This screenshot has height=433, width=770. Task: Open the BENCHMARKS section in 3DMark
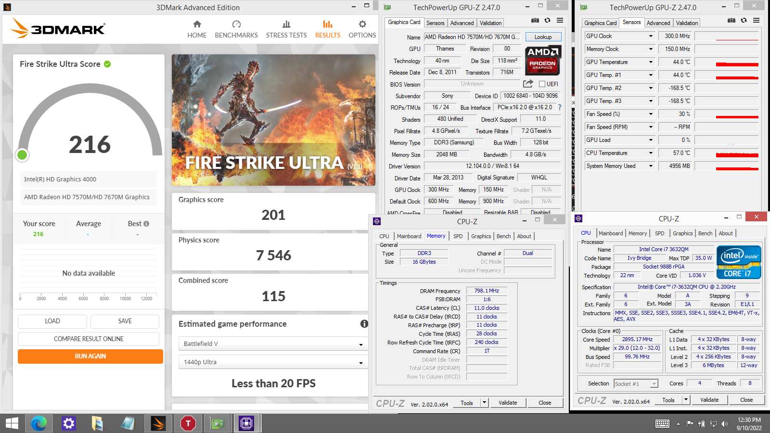(236, 29)
